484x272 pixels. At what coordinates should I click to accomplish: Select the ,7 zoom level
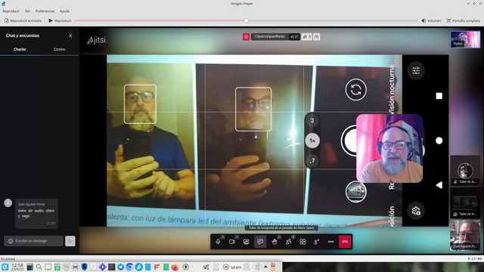pos(312,161)
